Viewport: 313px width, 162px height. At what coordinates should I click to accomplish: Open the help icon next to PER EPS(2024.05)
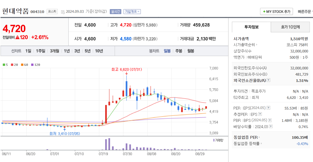point(268,108)
